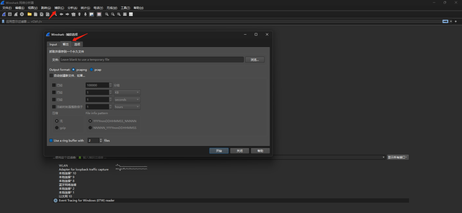The image size is (462, 213).
Task: Select pcap output format
Action: pyautogui.click(x=92, y=70)
